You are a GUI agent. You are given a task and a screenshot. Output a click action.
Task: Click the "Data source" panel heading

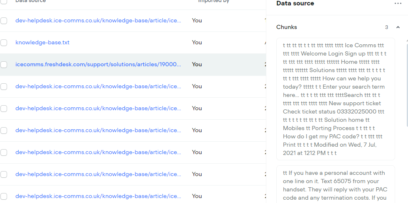pyautogui.click(x=295, y=3)
